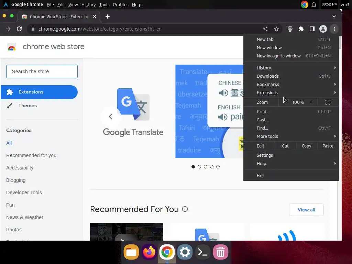Click the Chrome Web Store rainbow logo
Image resolution: width=352 pixels, height=264 pixels.
coord(12,47)
